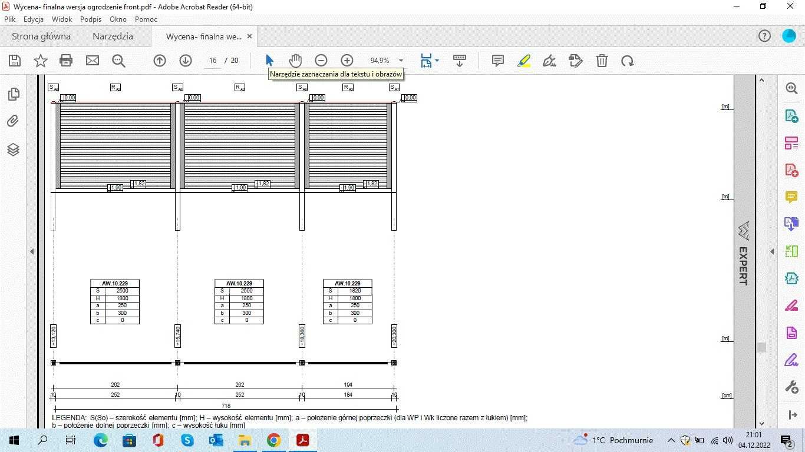Open the Combine Files tool in the right pane
Screen dimensions: 805x452
[791, 224]
